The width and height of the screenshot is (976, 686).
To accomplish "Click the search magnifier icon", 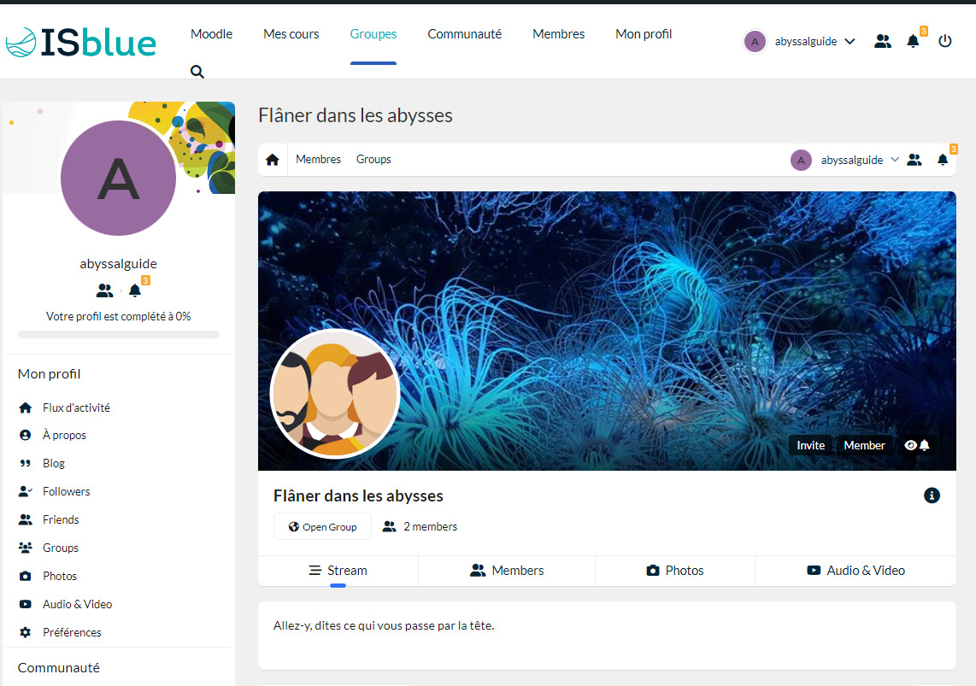I will (197, 72).
